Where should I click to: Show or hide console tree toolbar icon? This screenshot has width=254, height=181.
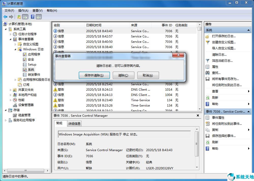click(x=25, y=17)
